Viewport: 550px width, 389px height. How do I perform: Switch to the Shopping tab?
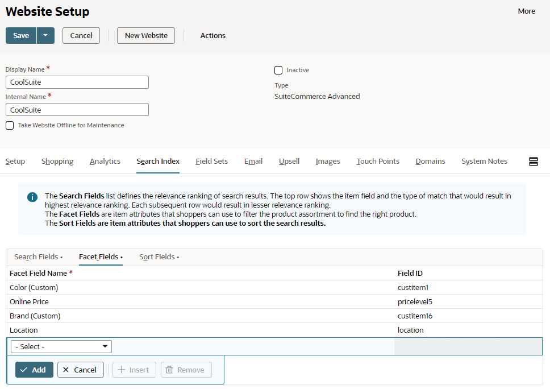(57, 161)
